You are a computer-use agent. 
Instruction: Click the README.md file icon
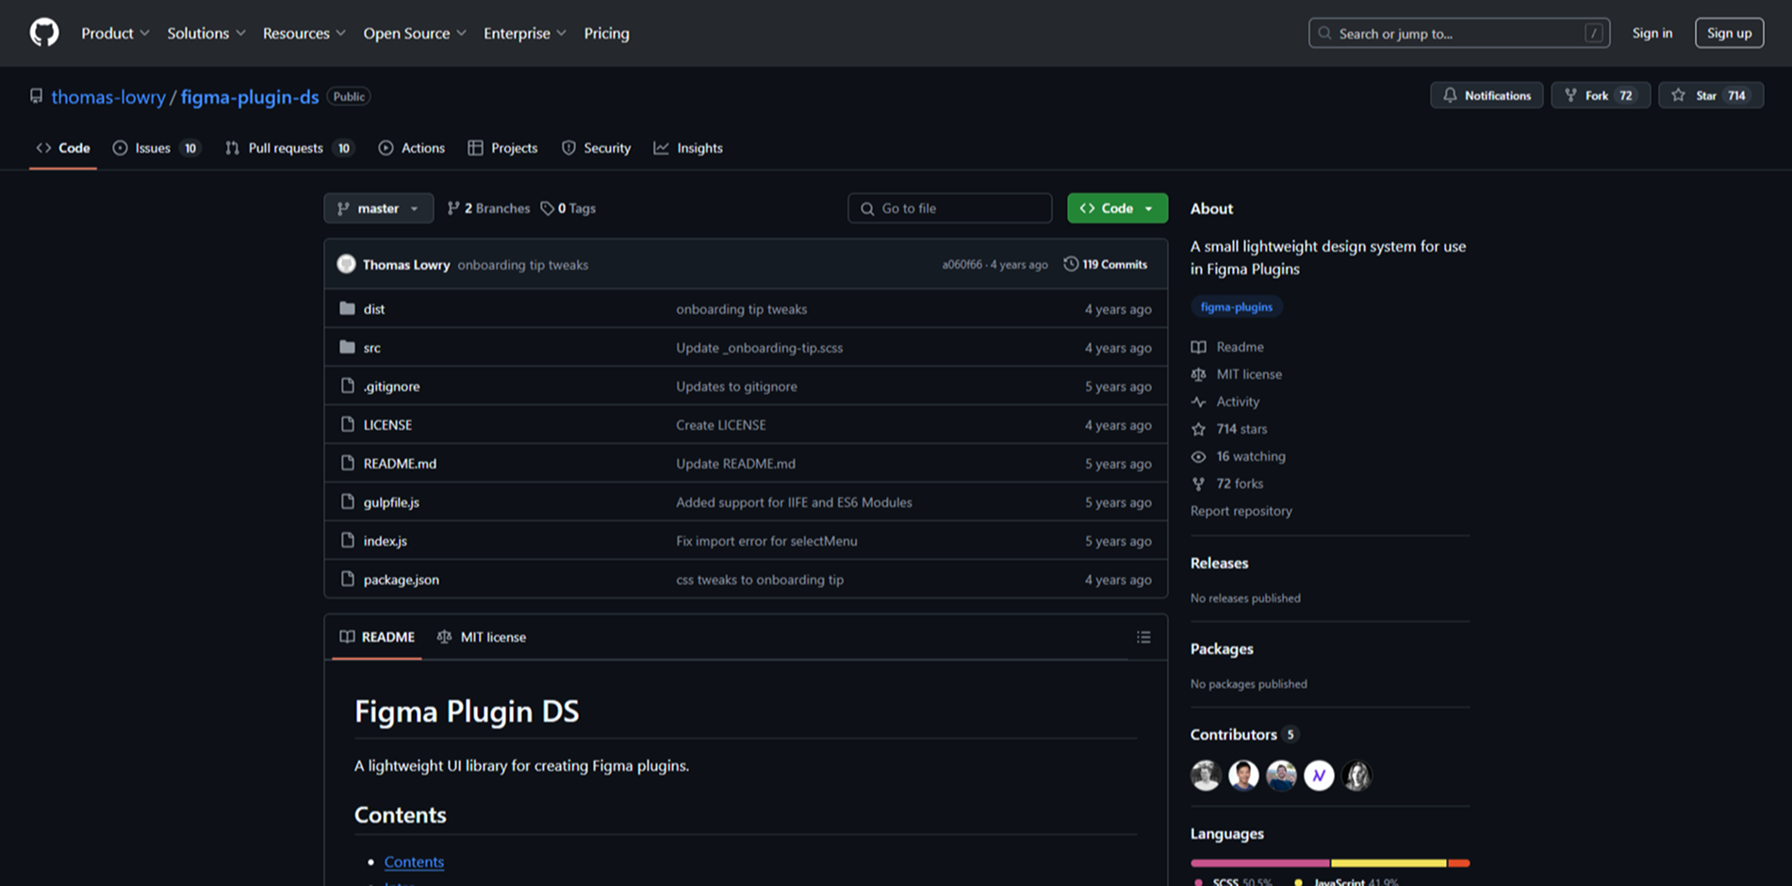(347, 463)
